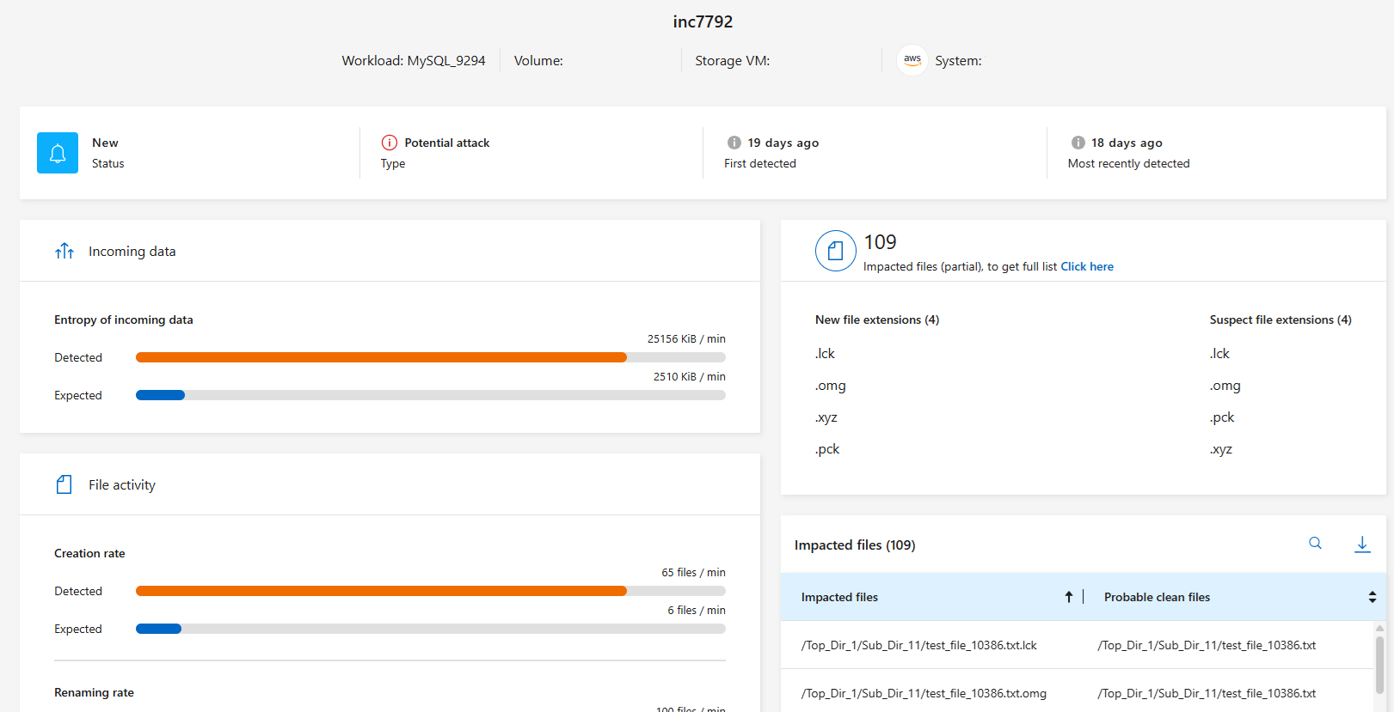Click the bell alert status icon
The image size is (1394, 712).
point(58,153)
